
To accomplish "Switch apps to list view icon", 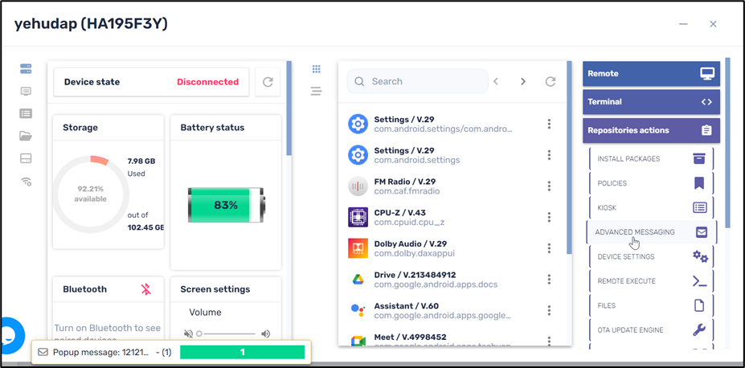I will pos(317,91).
